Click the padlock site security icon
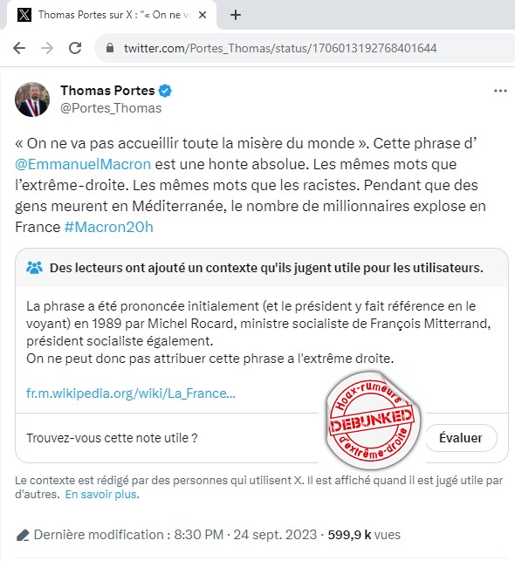This screenshot has width=515, height=561. pos(110,48)
